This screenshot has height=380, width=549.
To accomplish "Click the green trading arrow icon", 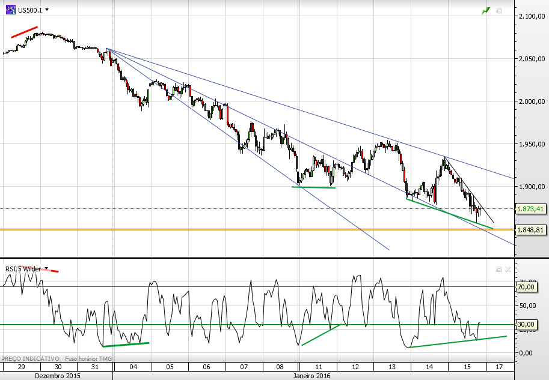I will 486,11.
